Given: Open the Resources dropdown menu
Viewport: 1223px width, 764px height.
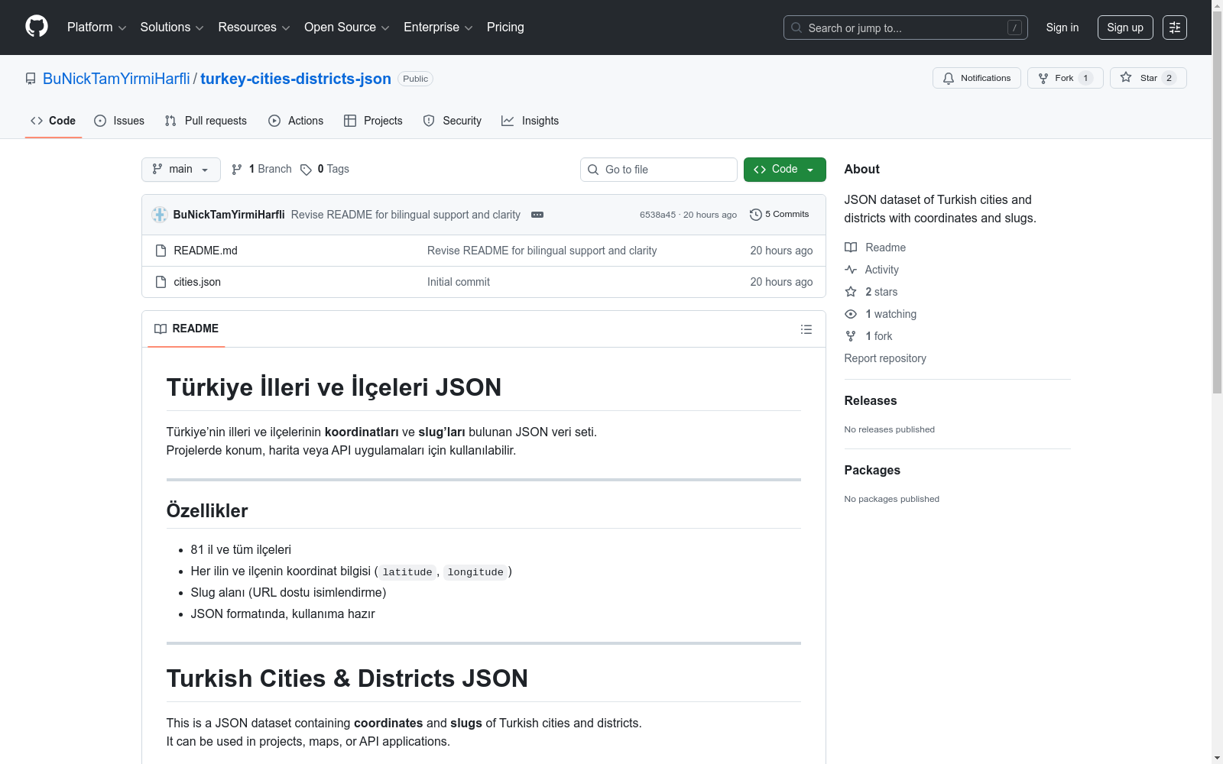Looking at the screenshot, I should coord(254,28).
